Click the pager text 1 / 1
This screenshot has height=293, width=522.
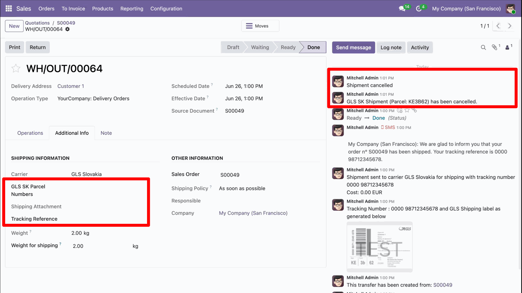pyautogui.click(x=484, y=26)
